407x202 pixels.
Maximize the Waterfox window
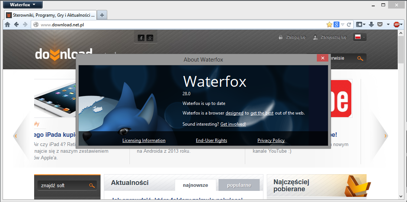pyautogui.click(x=383, y=5)
